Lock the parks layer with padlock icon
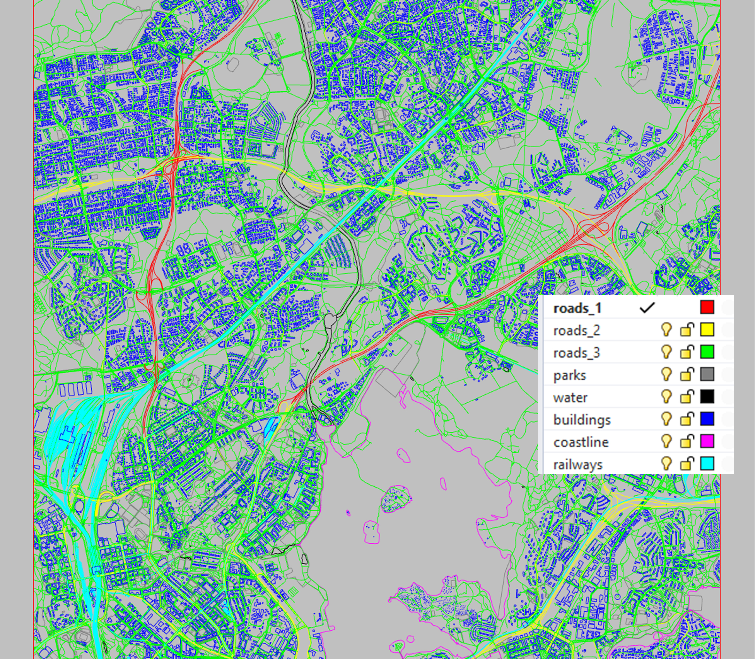The width and height of the screenshot is (755, 659). 687,374
